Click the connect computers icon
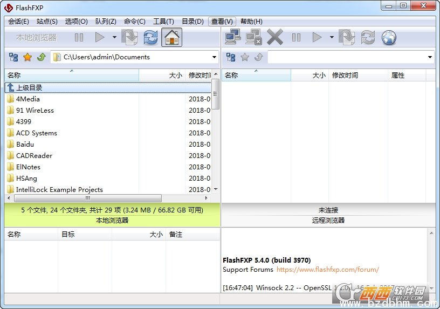The image size is (440, 309). click(232, 37)
